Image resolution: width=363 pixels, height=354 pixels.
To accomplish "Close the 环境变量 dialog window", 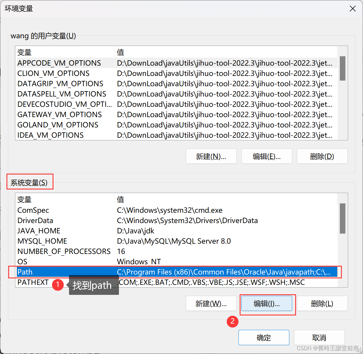I will point(353,9).
